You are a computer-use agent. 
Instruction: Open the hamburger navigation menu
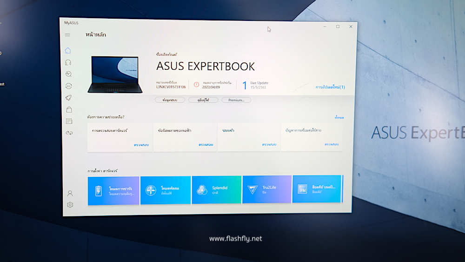pyautogui.click(x=68, y=35)
